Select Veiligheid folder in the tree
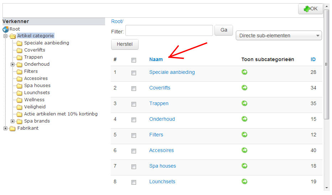Screen dimensions: 332x195 (x=35, y=107)
